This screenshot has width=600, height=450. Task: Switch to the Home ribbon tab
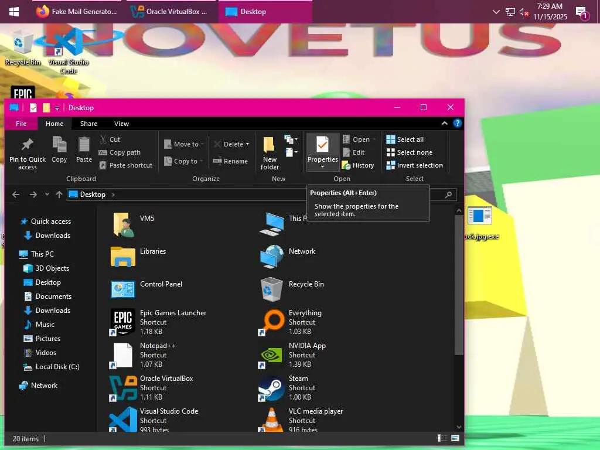click(x=54, y=124)
